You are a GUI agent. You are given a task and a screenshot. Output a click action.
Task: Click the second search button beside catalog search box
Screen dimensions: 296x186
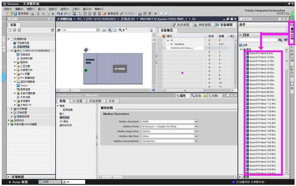point(286,40)
